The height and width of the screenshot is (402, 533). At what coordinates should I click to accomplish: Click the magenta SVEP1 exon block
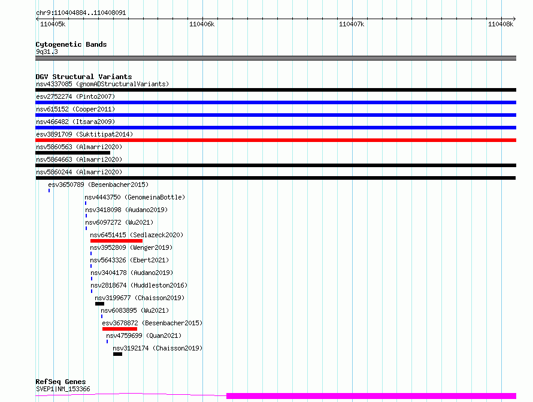click(x=371, y=396)
